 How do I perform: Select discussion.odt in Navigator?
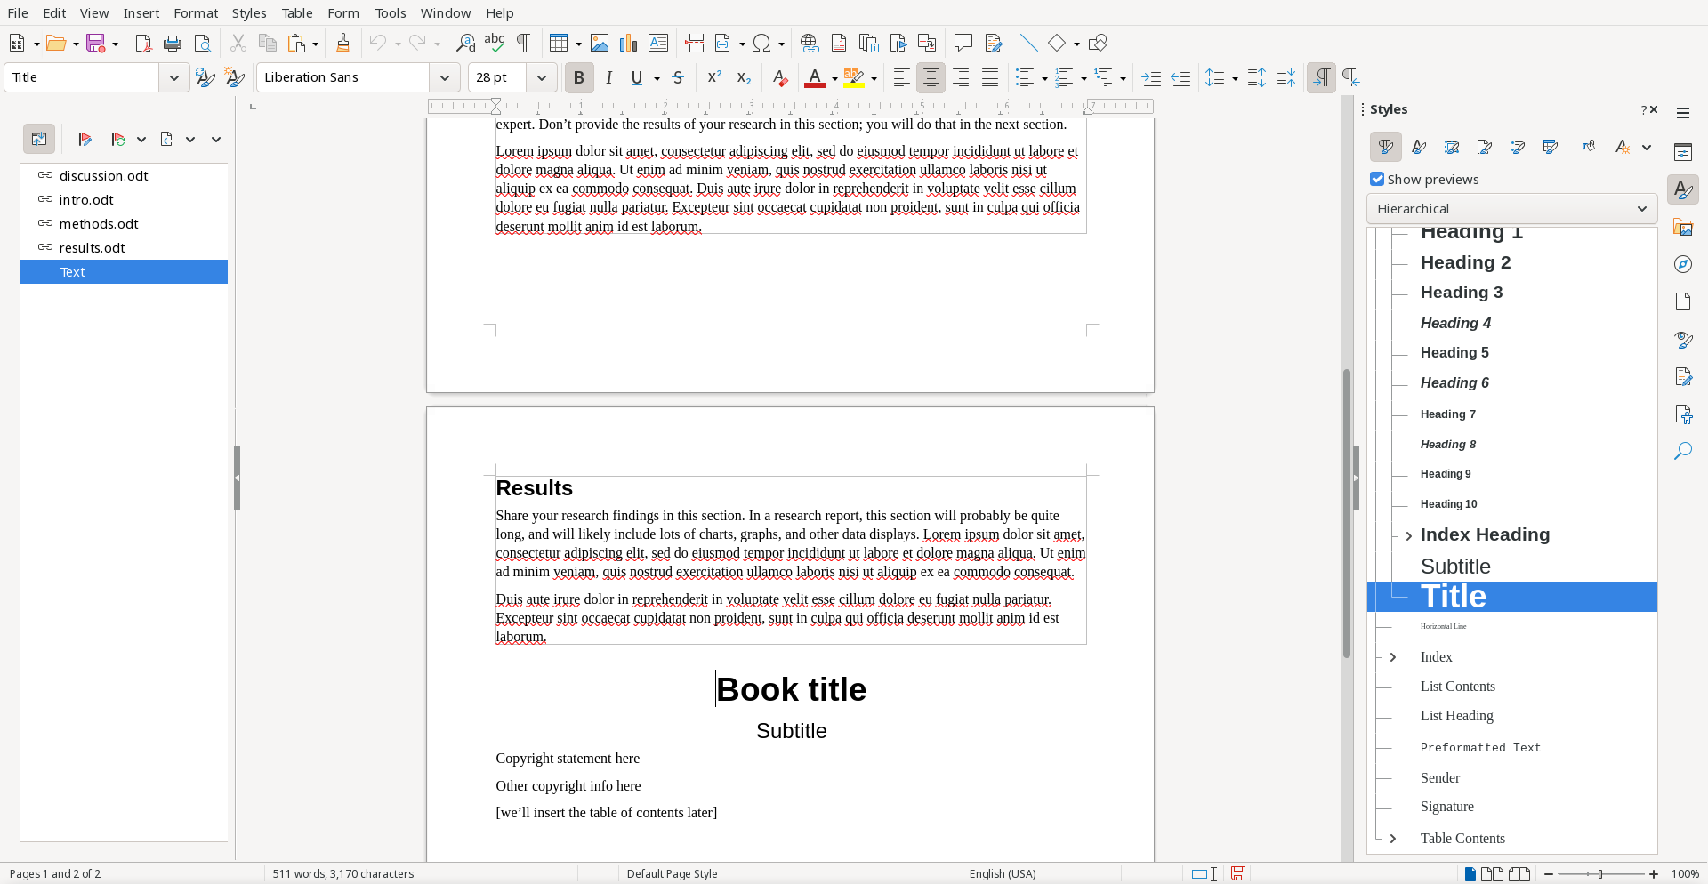pyautogui.click(x=124, y=175)
